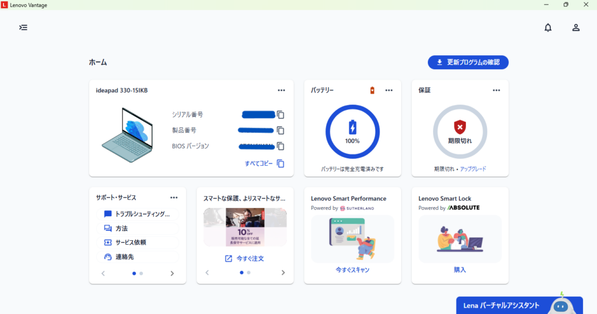
Task: Copy the 製品番号 value
Action: (x=280, y=130)
